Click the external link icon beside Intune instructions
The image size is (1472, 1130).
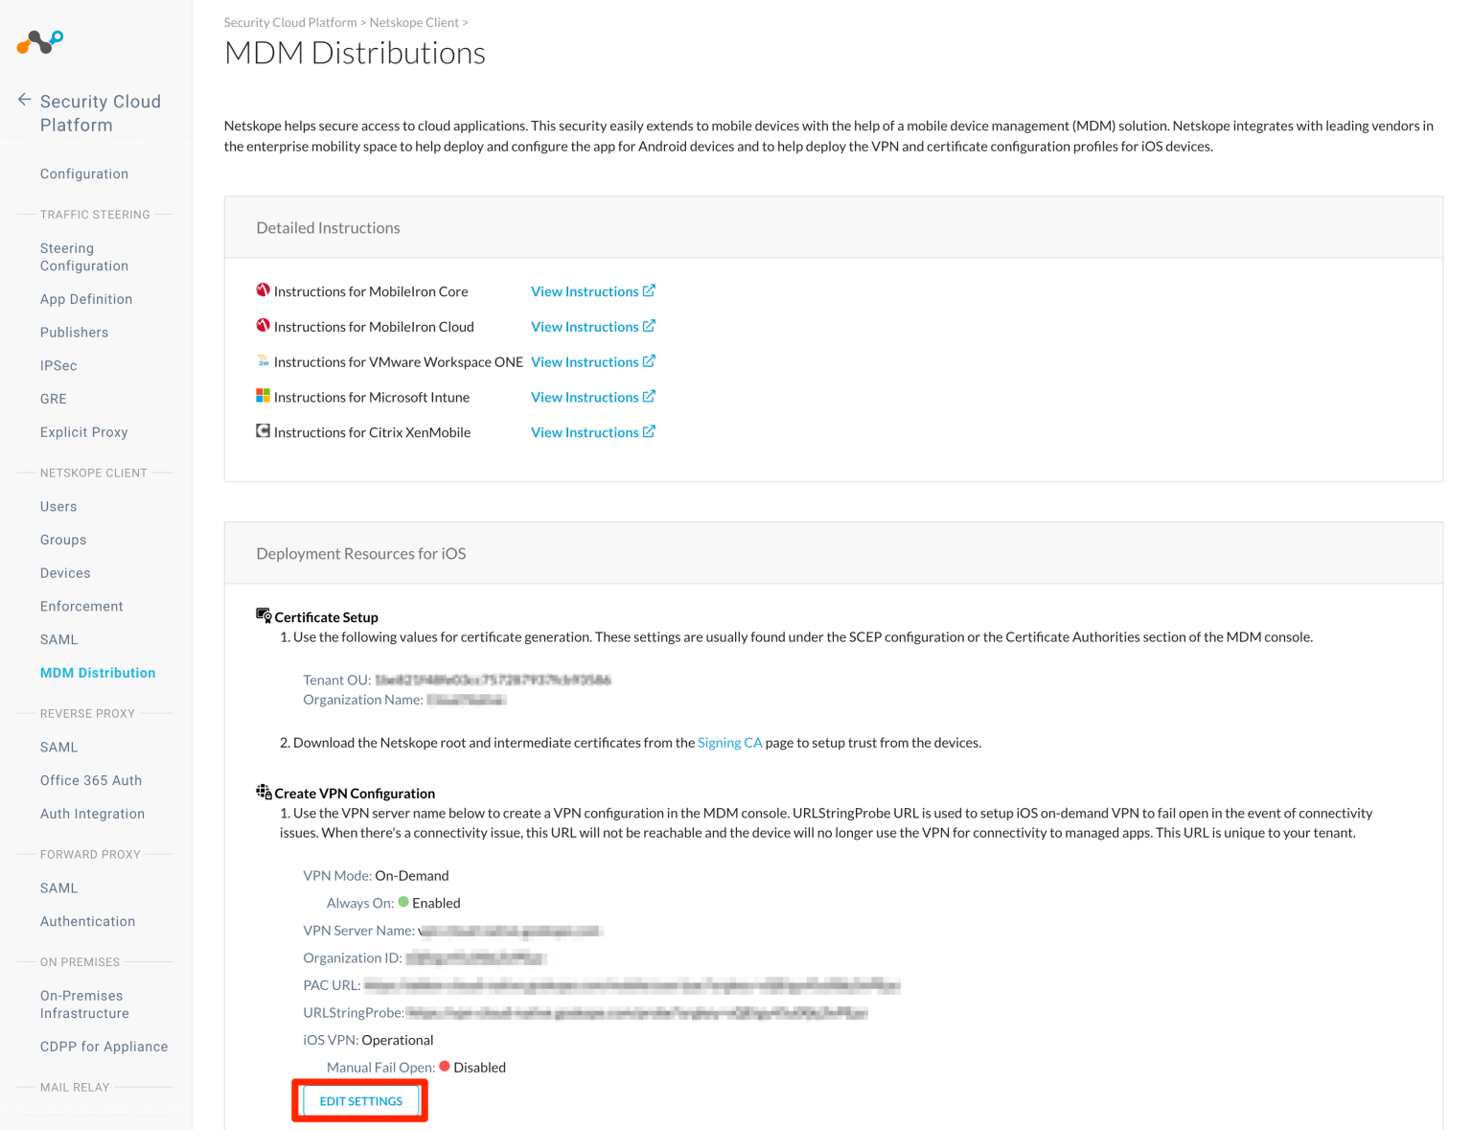click(650, 396)
